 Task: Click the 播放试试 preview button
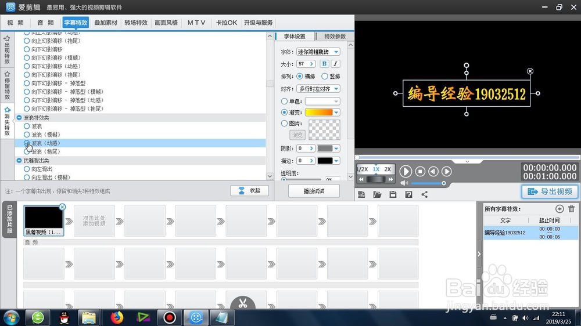[x=314, y=191]
